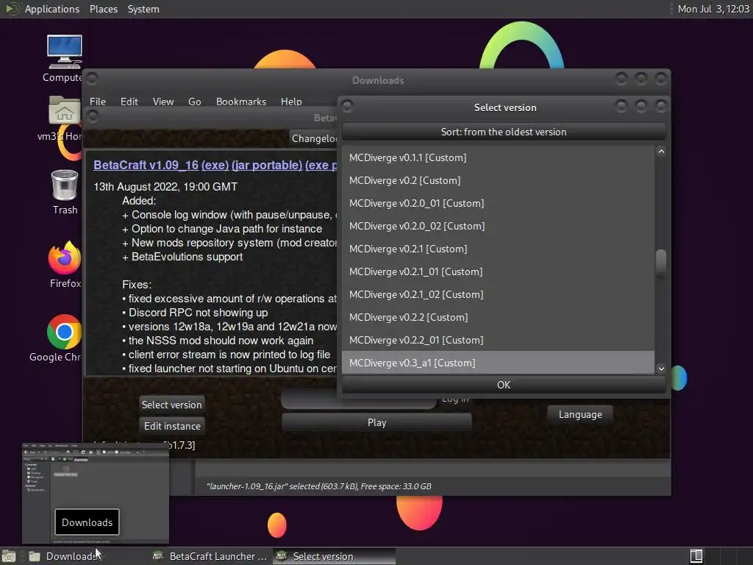Select MCDiverge v0.2.2 [Custom]
Screen dimensions: 753x565
(498, 317)
